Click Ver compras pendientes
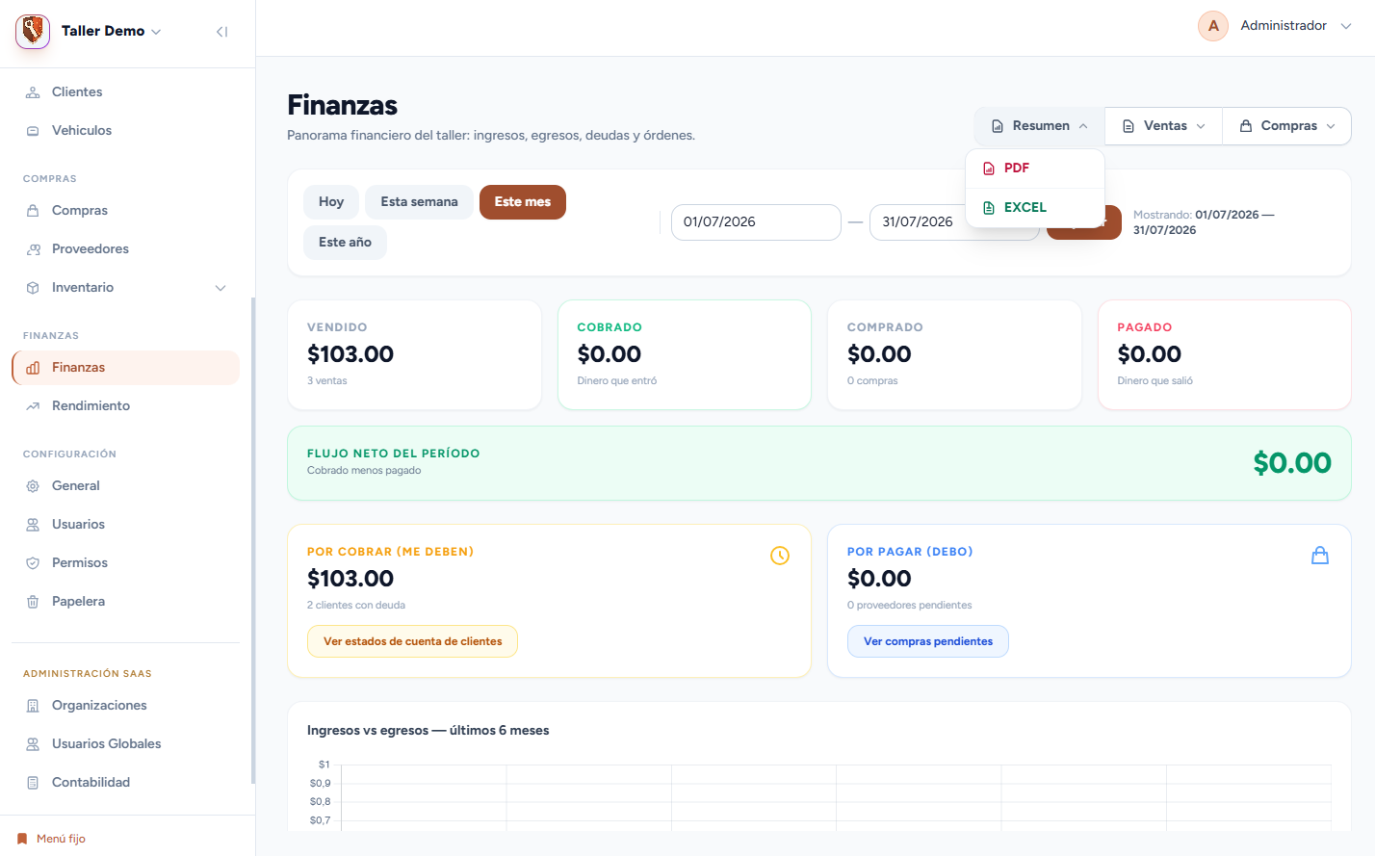1375x856 pixels. click(x=928, y=641)
